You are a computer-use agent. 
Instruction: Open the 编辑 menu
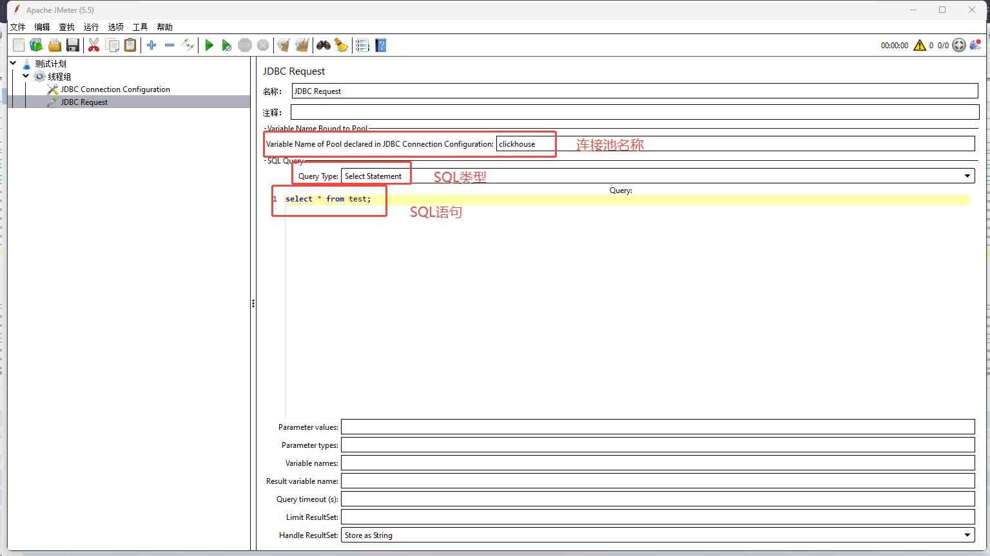pos(43,27)
